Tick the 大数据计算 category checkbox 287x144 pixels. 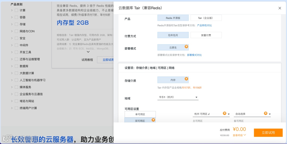[x=16, y=73]
